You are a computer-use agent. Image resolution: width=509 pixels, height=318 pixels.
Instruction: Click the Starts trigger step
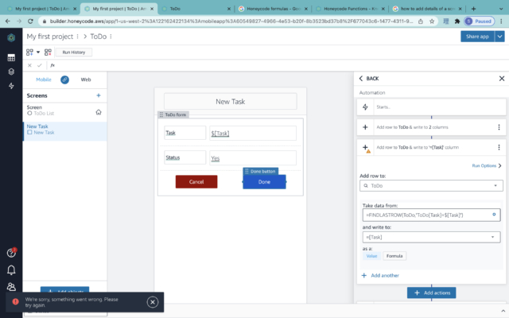431,107
